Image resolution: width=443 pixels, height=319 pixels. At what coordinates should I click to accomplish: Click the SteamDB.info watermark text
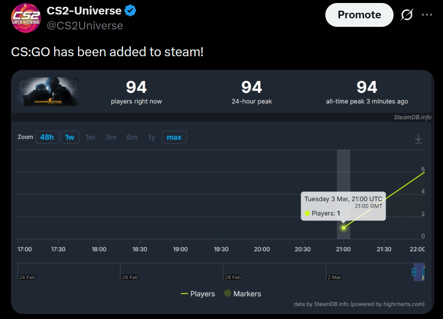(412, 117)
